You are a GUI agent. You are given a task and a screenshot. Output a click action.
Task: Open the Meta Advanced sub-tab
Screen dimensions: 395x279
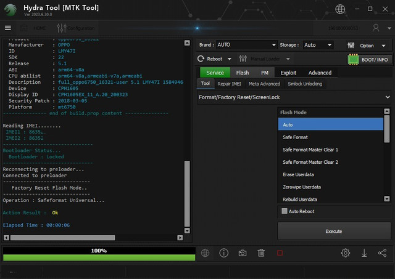(264, 84)
